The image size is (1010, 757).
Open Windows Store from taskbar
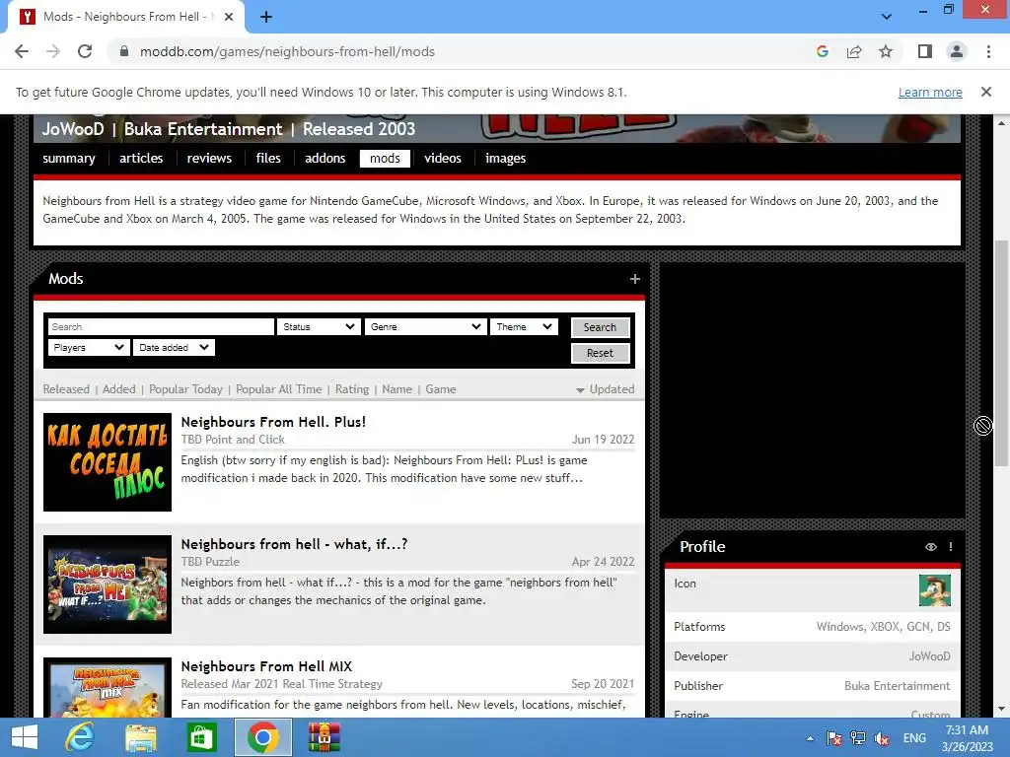201,737
